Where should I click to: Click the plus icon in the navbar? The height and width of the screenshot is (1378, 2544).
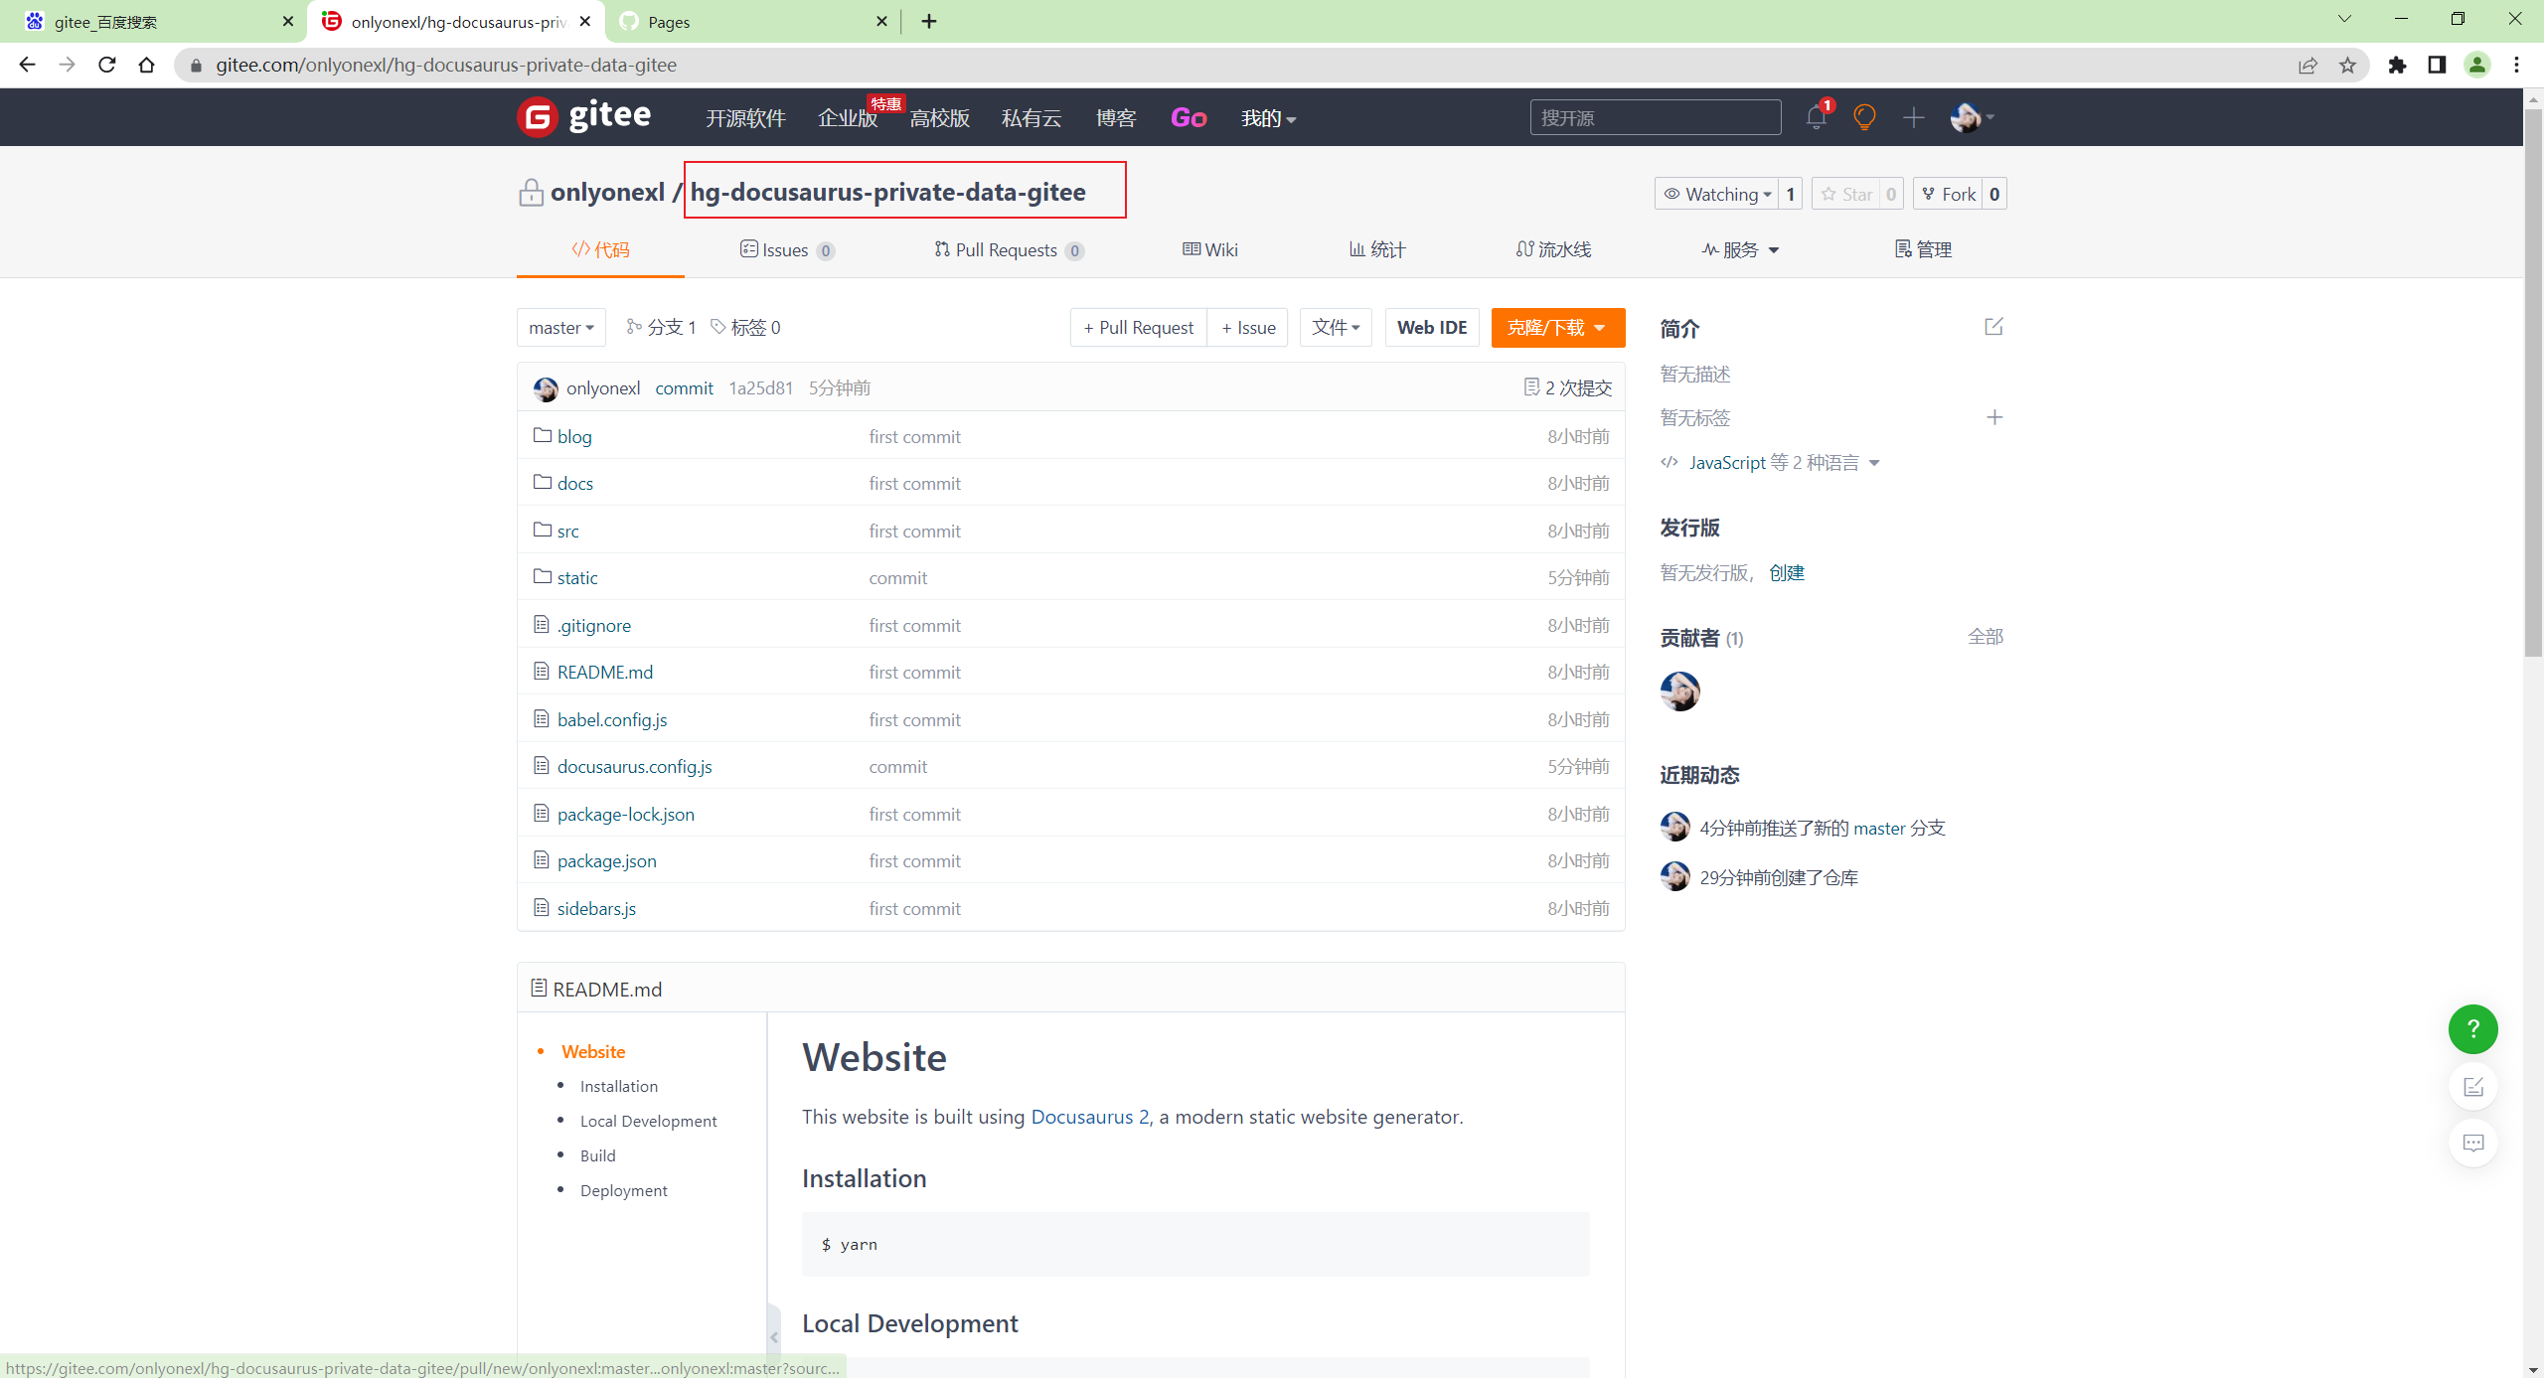tap(1913, 117)
